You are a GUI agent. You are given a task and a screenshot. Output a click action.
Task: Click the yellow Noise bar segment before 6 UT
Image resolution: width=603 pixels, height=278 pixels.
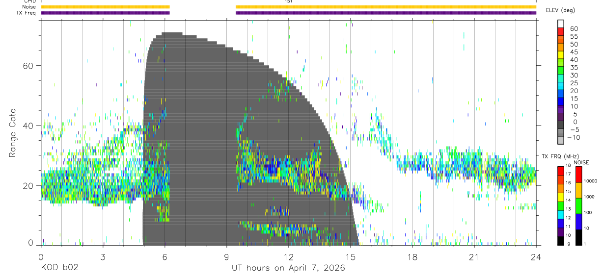[x=105, y=7]
